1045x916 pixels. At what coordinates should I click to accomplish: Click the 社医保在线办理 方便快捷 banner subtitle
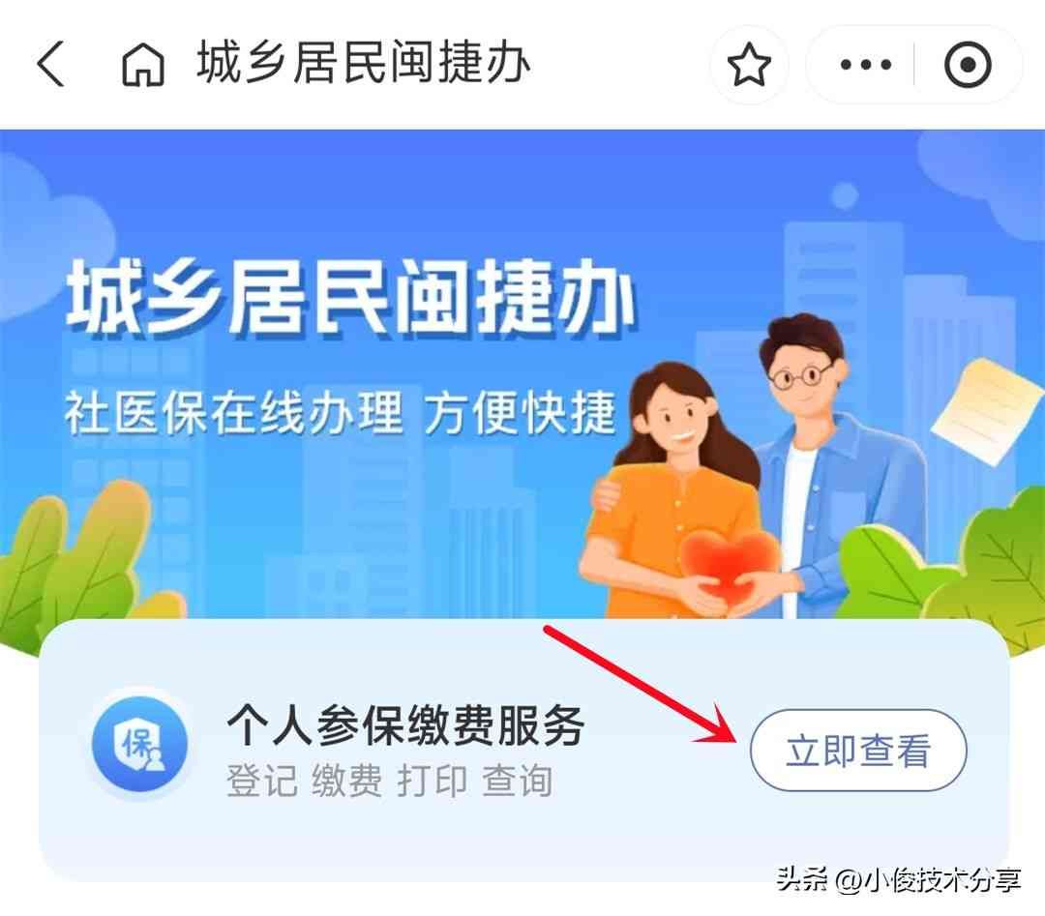340,413
